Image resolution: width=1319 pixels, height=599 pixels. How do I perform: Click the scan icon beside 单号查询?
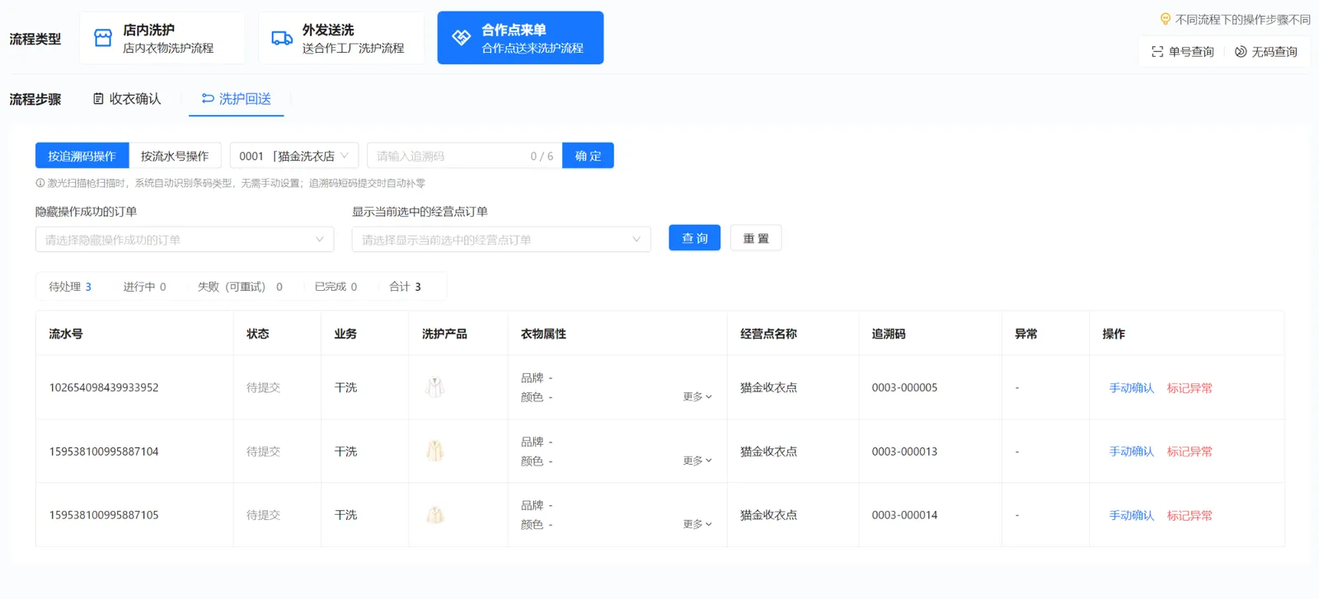(x=1157, y=52)
